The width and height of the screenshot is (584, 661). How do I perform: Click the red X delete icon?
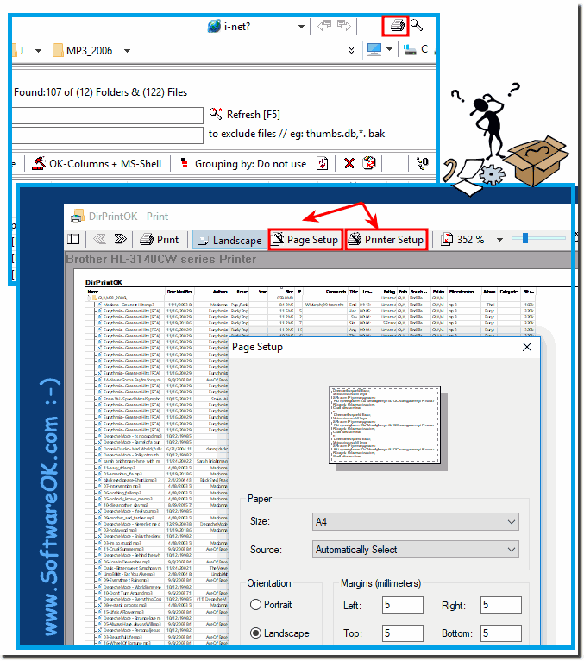click(x=349, y=164)
